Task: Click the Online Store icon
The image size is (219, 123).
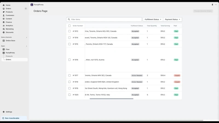Action: coord(4,40)
